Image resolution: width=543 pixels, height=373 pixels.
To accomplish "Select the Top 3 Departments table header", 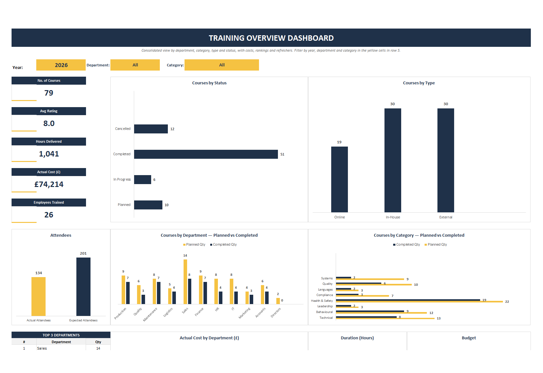I will [x=61, y=335].
